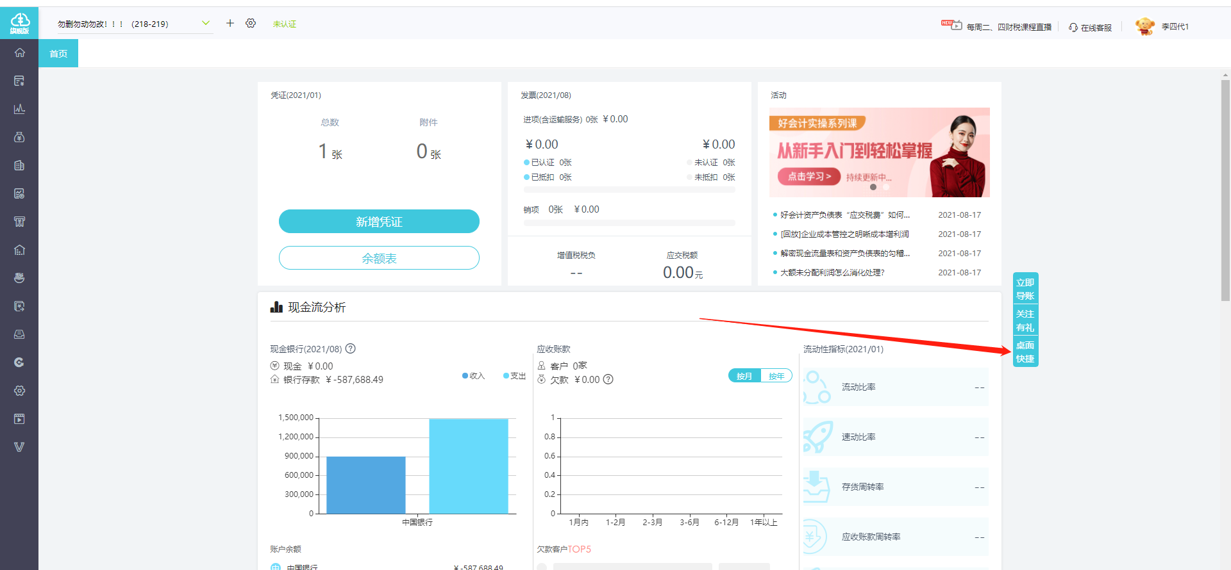
Task: Select the 首页 tab
Action: coord(58,53)
